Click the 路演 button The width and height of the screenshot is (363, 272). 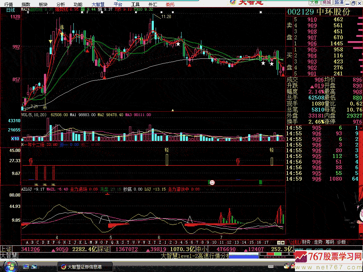[x=339, y=2]
